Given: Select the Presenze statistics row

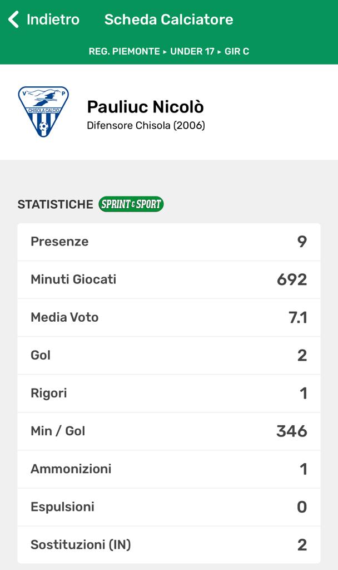Looking at the screenshot, I should 169,242.
